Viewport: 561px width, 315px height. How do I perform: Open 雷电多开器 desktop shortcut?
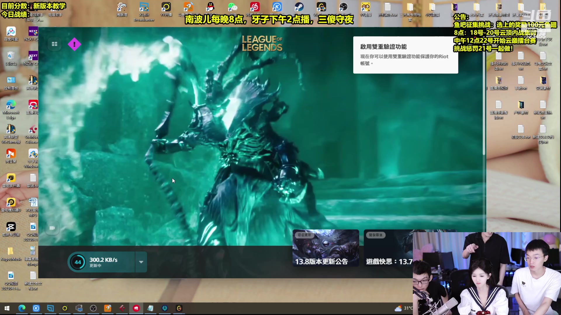click(11, 181)
